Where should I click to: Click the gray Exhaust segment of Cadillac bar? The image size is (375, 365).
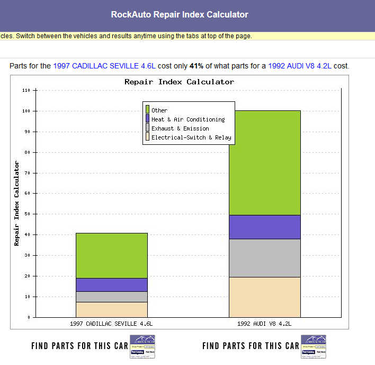pos(112,297)
